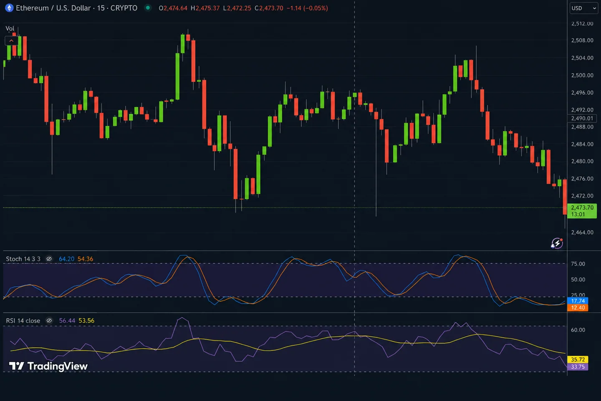The image size is (601, 401).
Task: Click the 2,480.00 price scale label
Action: (x=582, y=161)
